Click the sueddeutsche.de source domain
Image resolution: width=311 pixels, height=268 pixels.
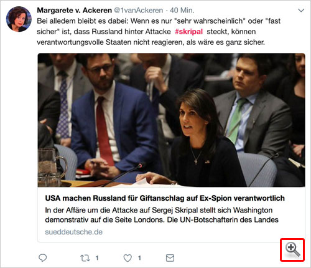[x=74, y=232]
